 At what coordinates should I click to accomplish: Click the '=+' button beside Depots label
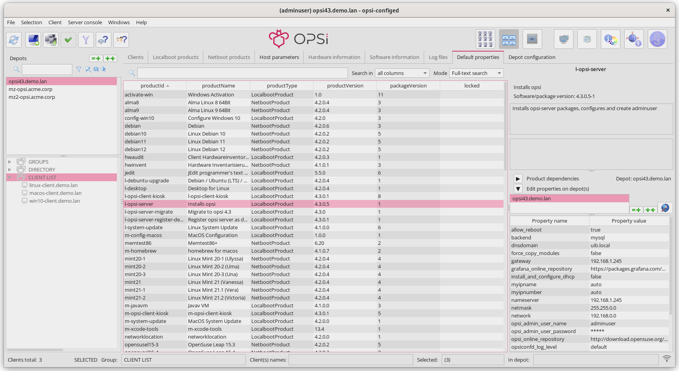(x=96, y=59)
